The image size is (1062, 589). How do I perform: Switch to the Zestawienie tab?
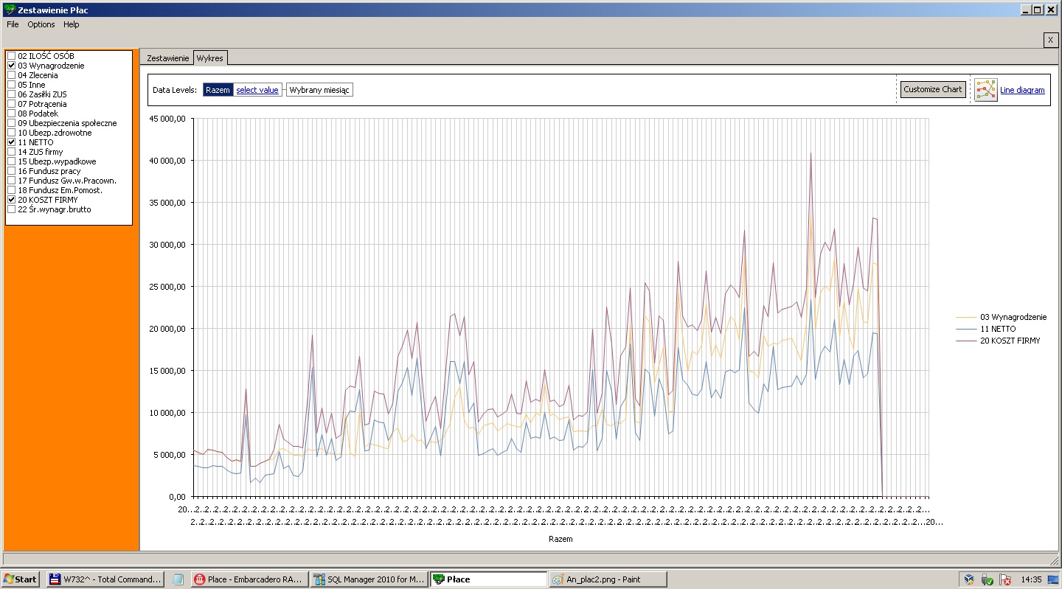click(x=168, y=57)
